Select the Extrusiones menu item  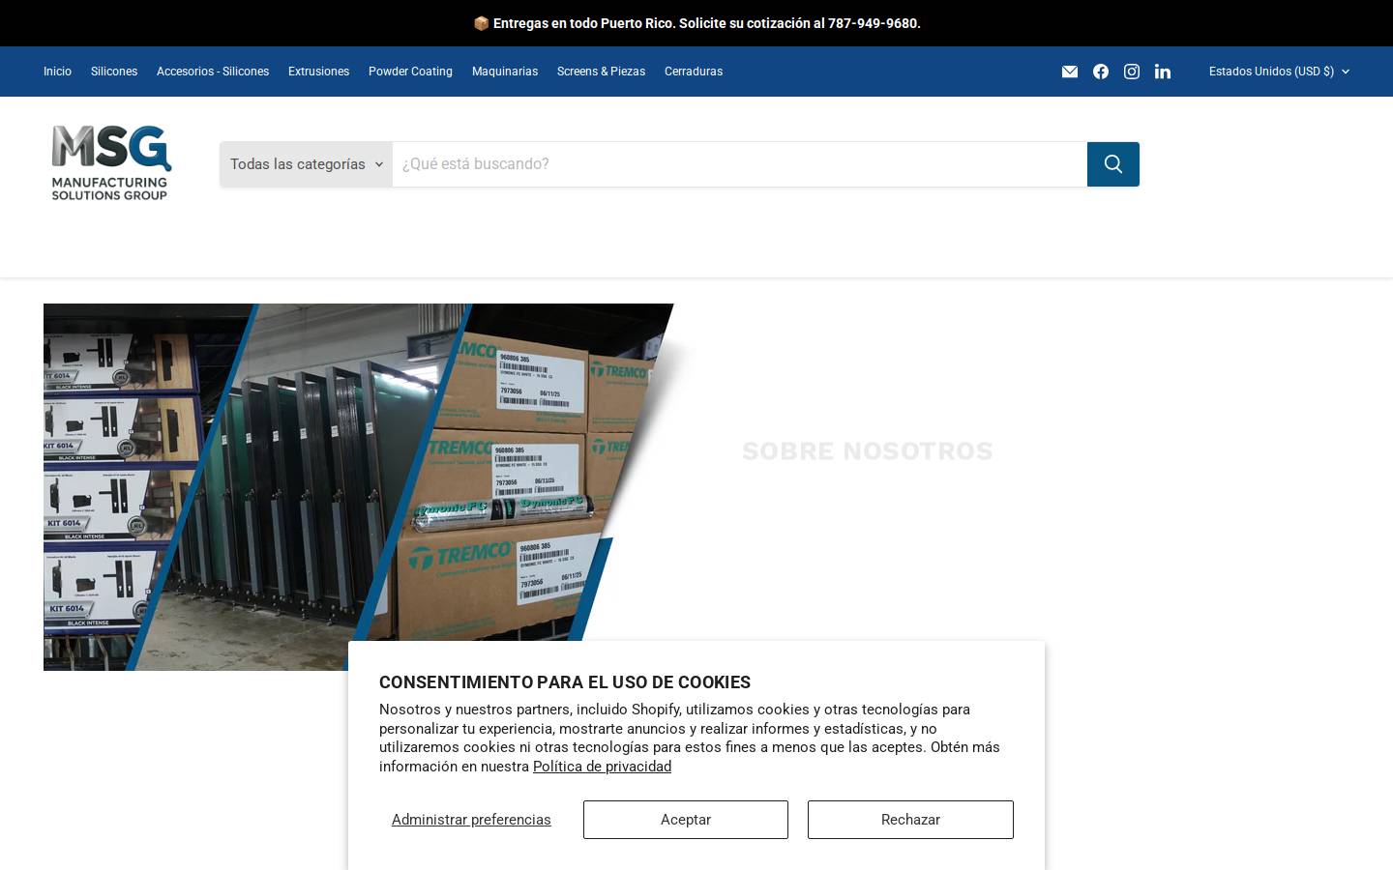tap(318, 72)
